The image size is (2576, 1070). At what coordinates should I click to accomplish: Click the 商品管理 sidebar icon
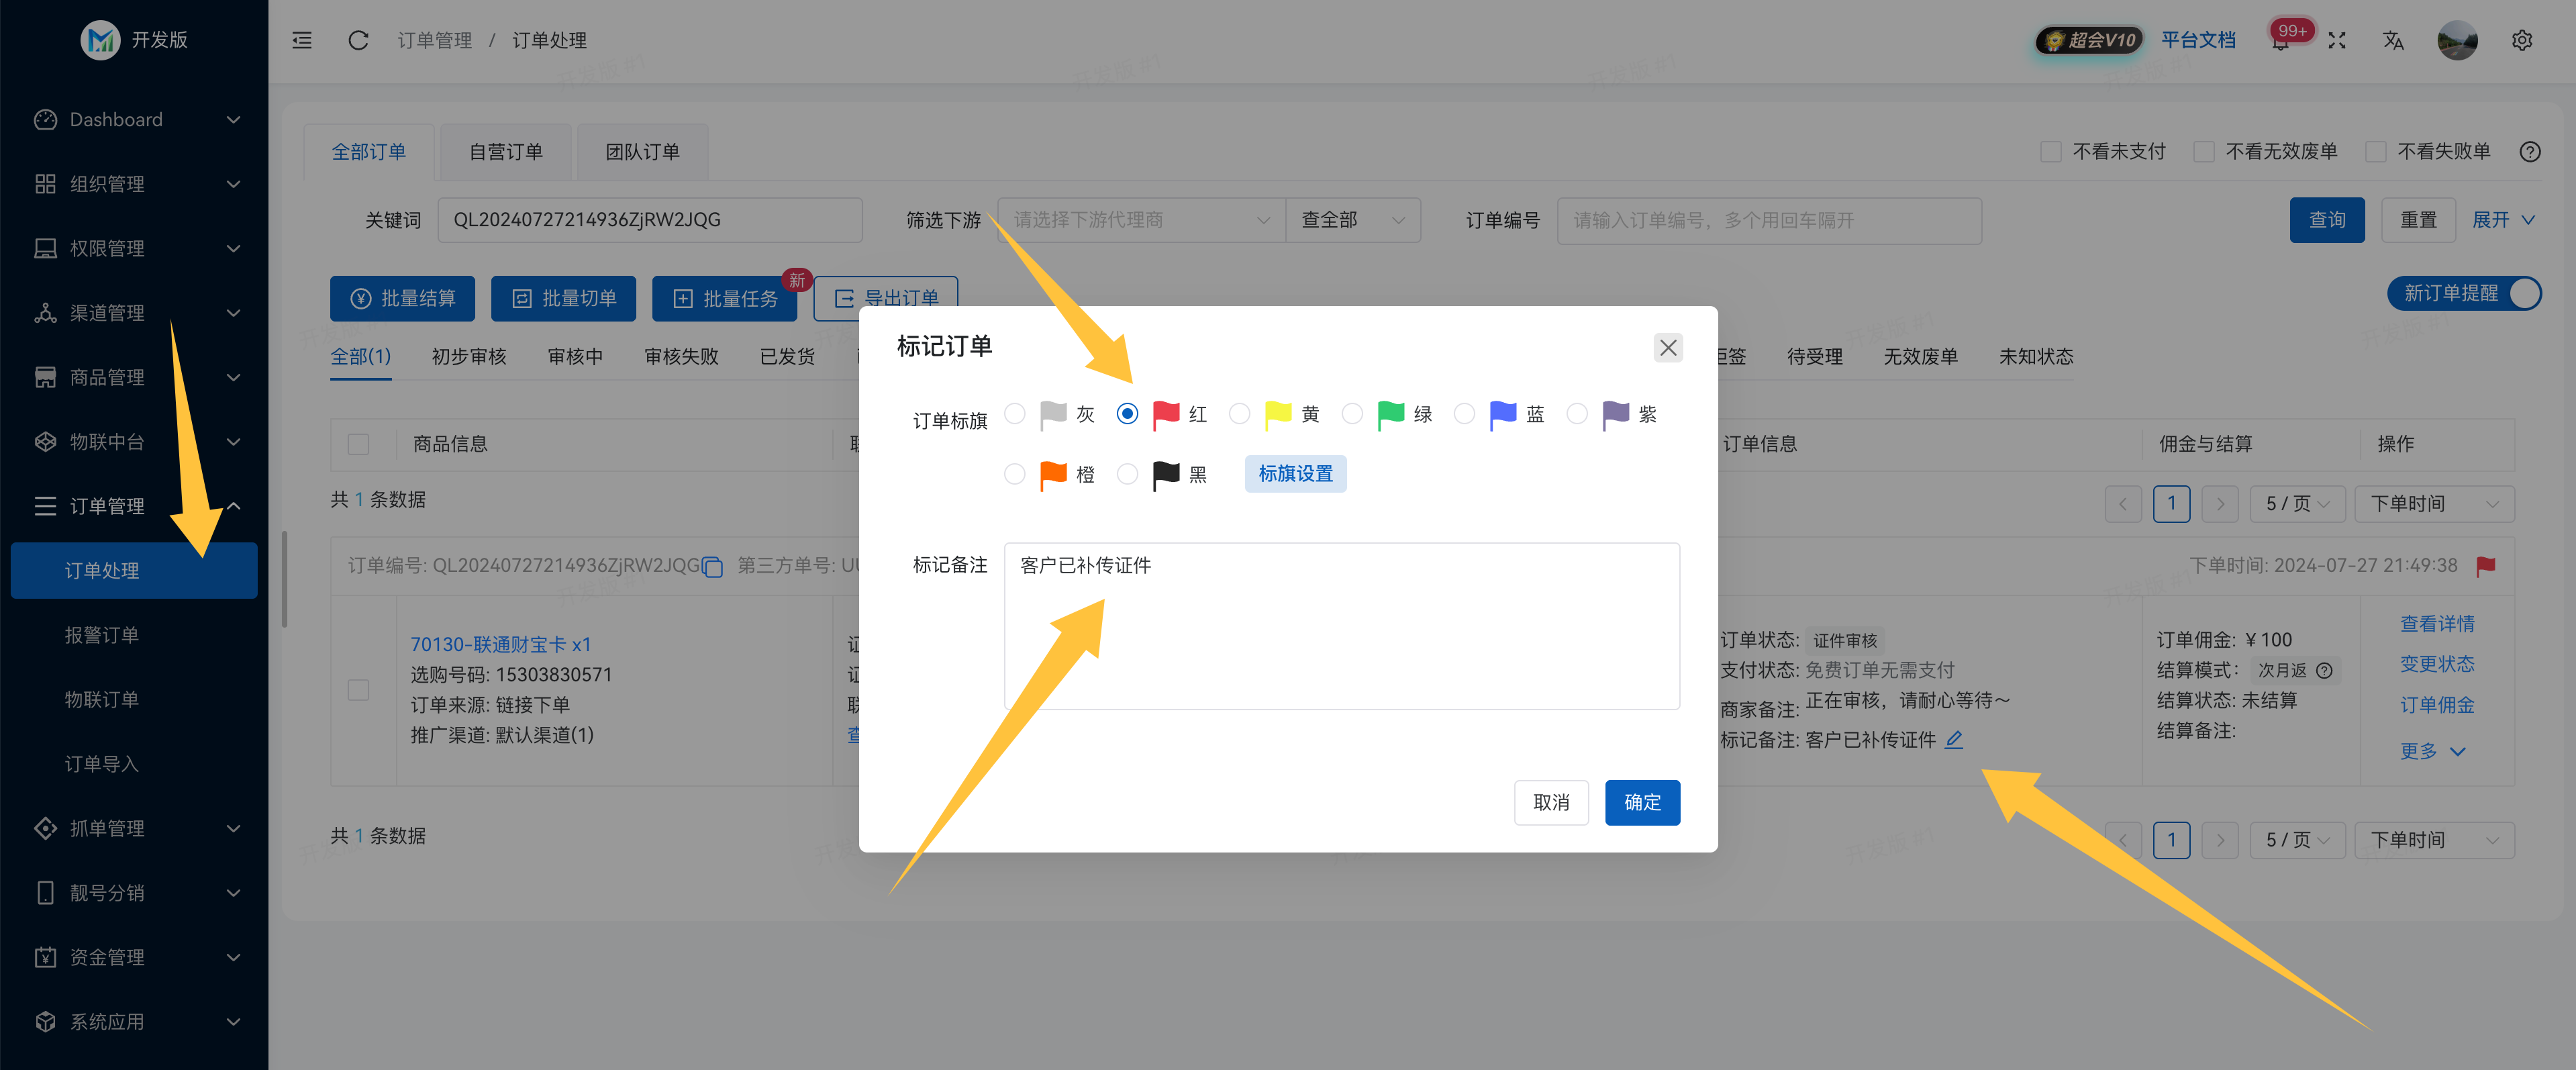[x=45, y=377]
